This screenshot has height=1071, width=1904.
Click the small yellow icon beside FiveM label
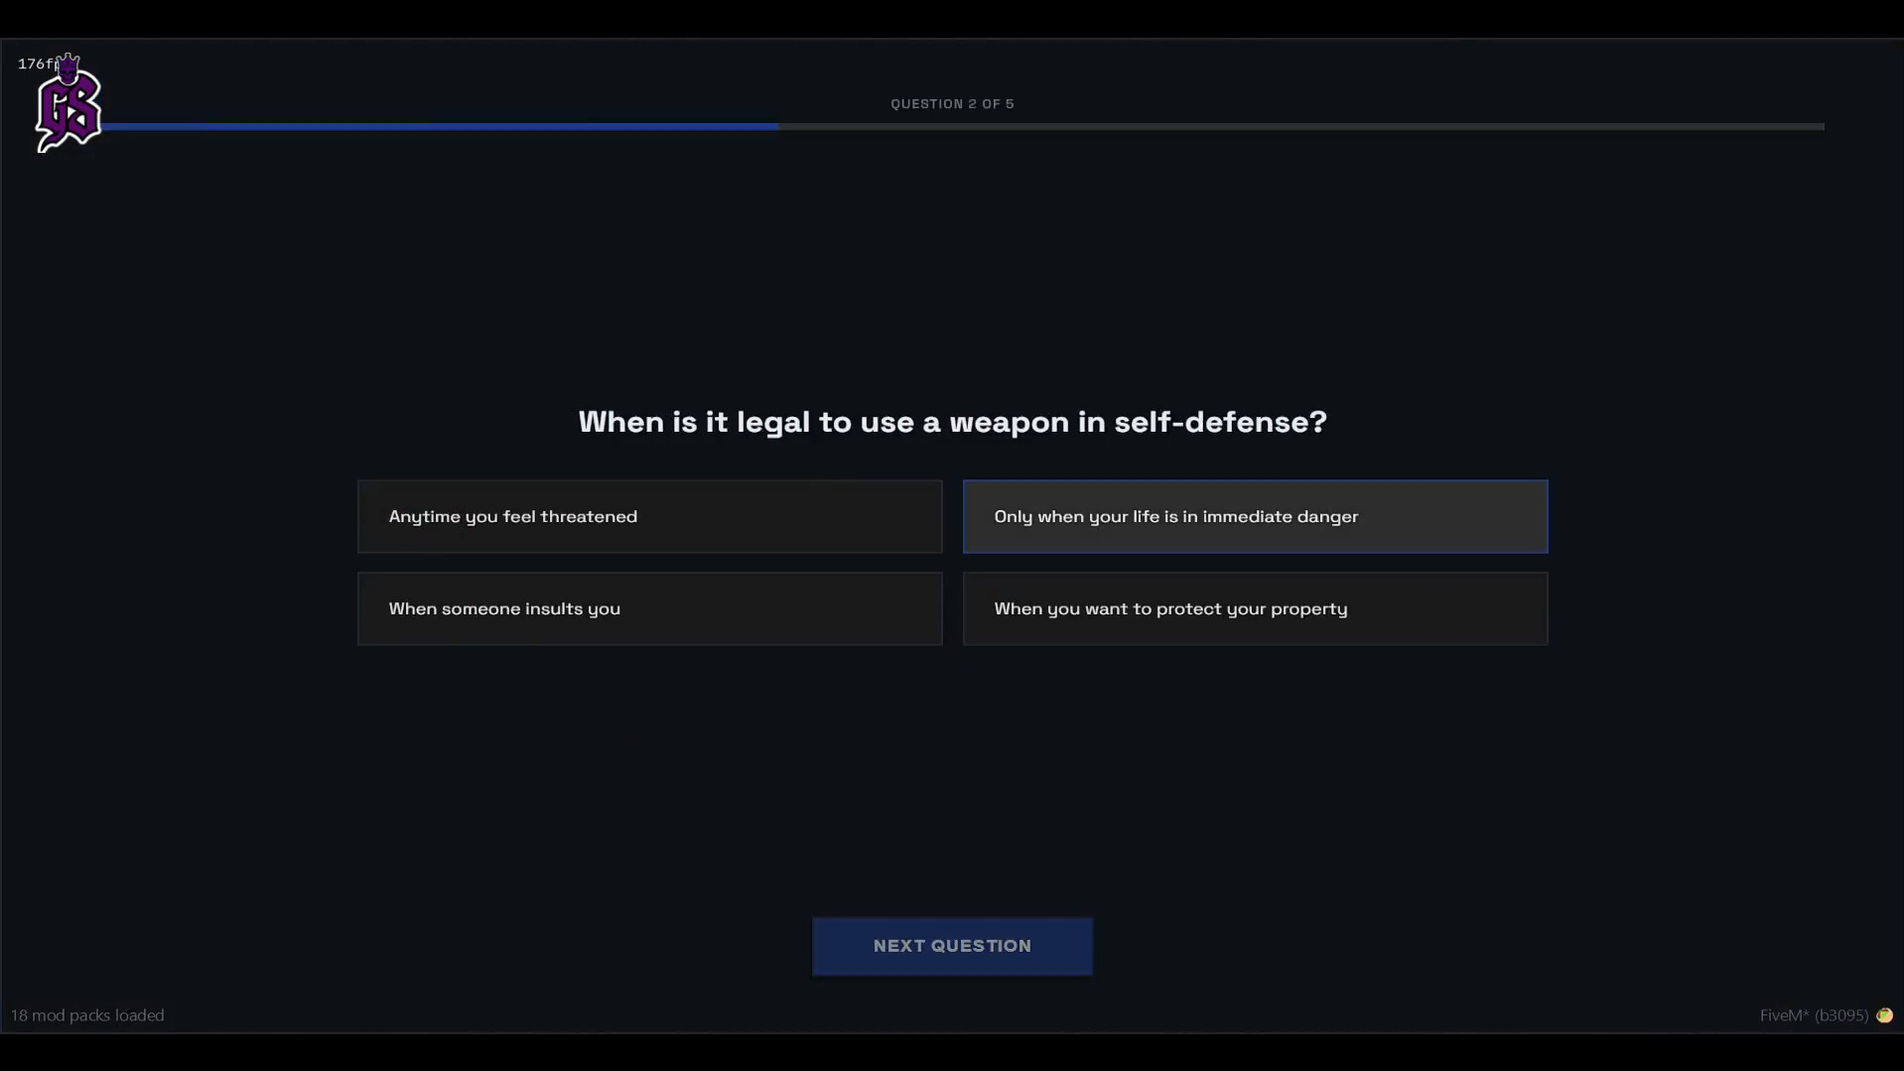1883,1015
